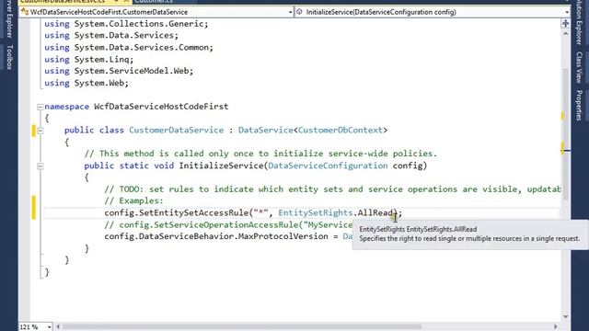Image resolution: width=589 pixels, height=331 pixels.
Task: Click the method icon beside InitializeService dropdown
Action: 300,12
